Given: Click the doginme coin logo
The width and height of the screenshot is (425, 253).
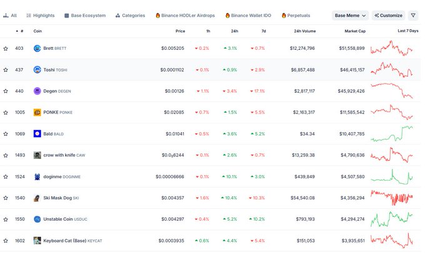Looking at the screenshot, I should [x=37, y=177].
